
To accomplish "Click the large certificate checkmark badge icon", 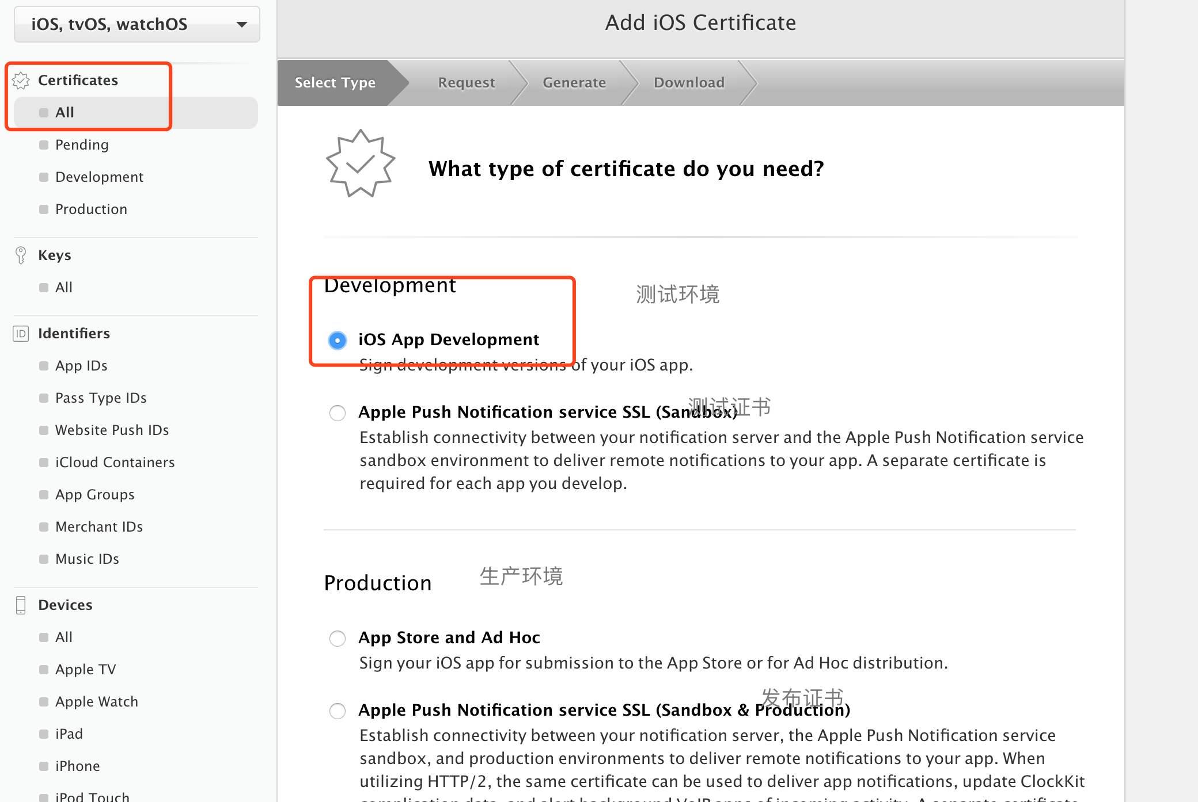I will 361,164.
